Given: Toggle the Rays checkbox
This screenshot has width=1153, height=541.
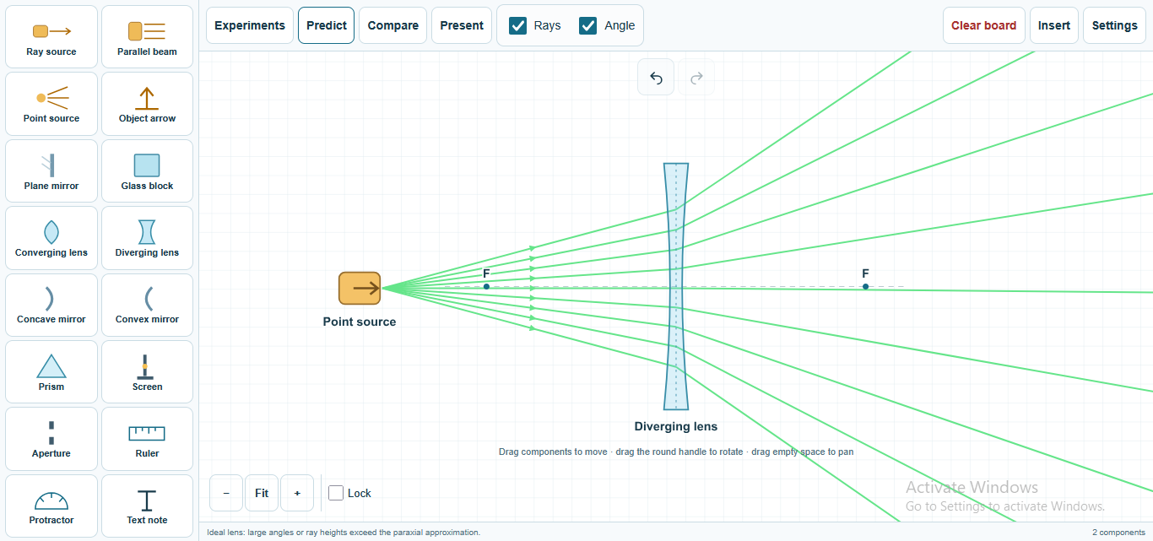Looking at the screenshot, I should (518, 25).
